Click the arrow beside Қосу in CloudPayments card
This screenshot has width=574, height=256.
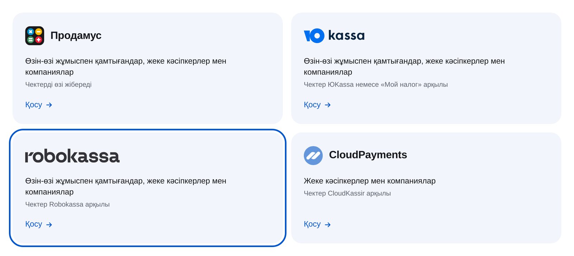point(328,224)
